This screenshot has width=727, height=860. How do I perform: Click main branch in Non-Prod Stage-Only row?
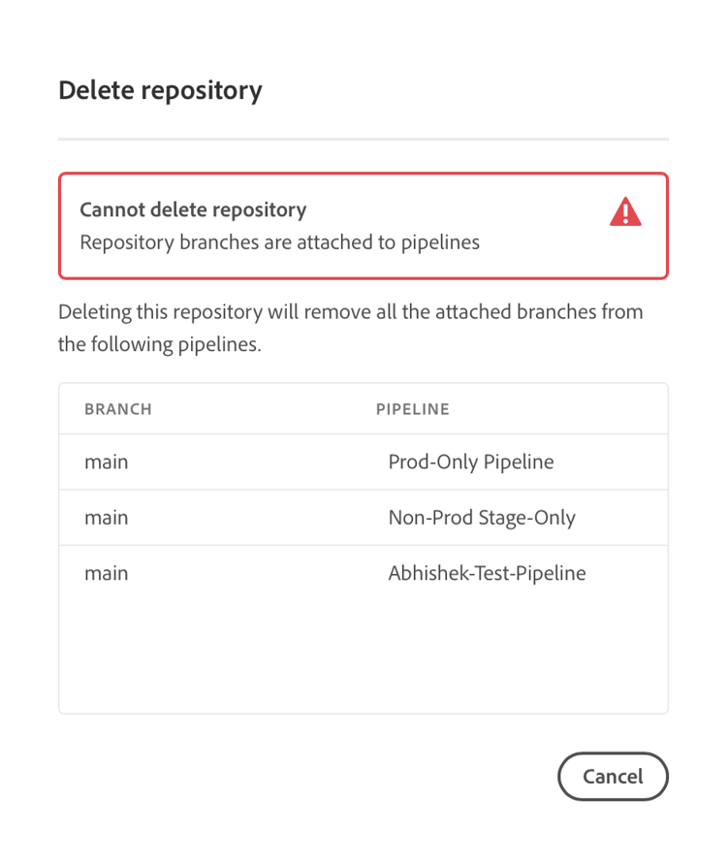107,517
